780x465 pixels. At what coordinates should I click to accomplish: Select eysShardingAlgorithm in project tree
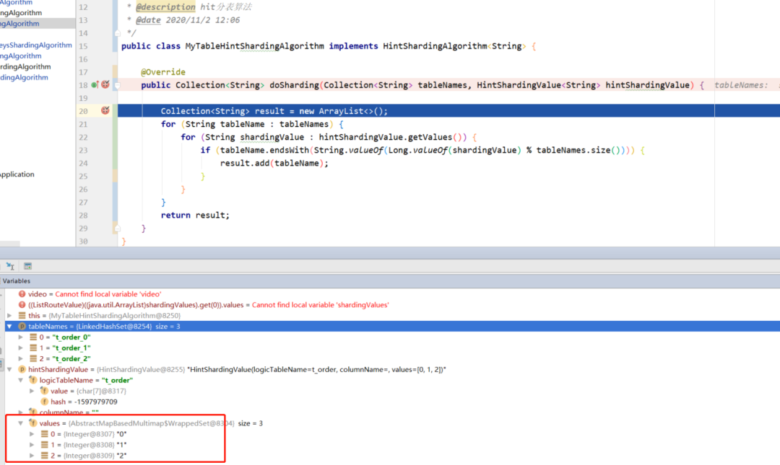click(x=36, y=45)
